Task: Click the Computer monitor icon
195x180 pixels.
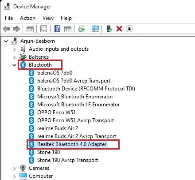Action: pos(23,176)
